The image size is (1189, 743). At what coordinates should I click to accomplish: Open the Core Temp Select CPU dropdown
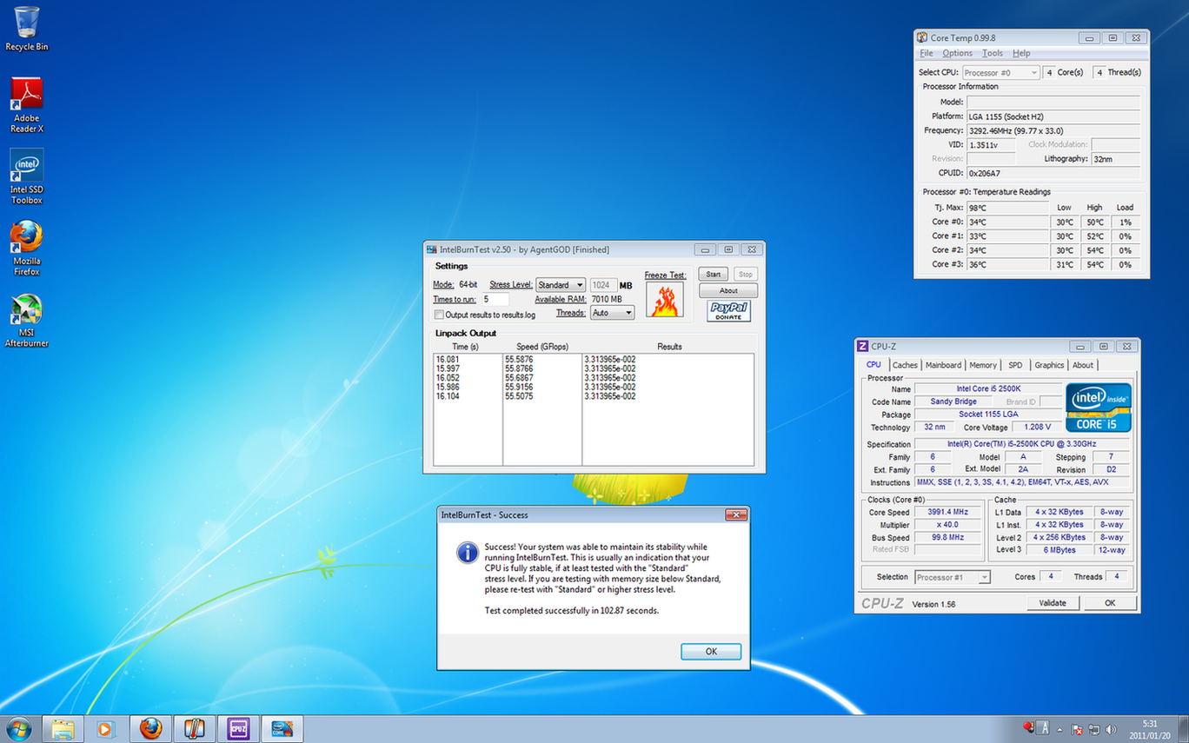(1000, 73)
